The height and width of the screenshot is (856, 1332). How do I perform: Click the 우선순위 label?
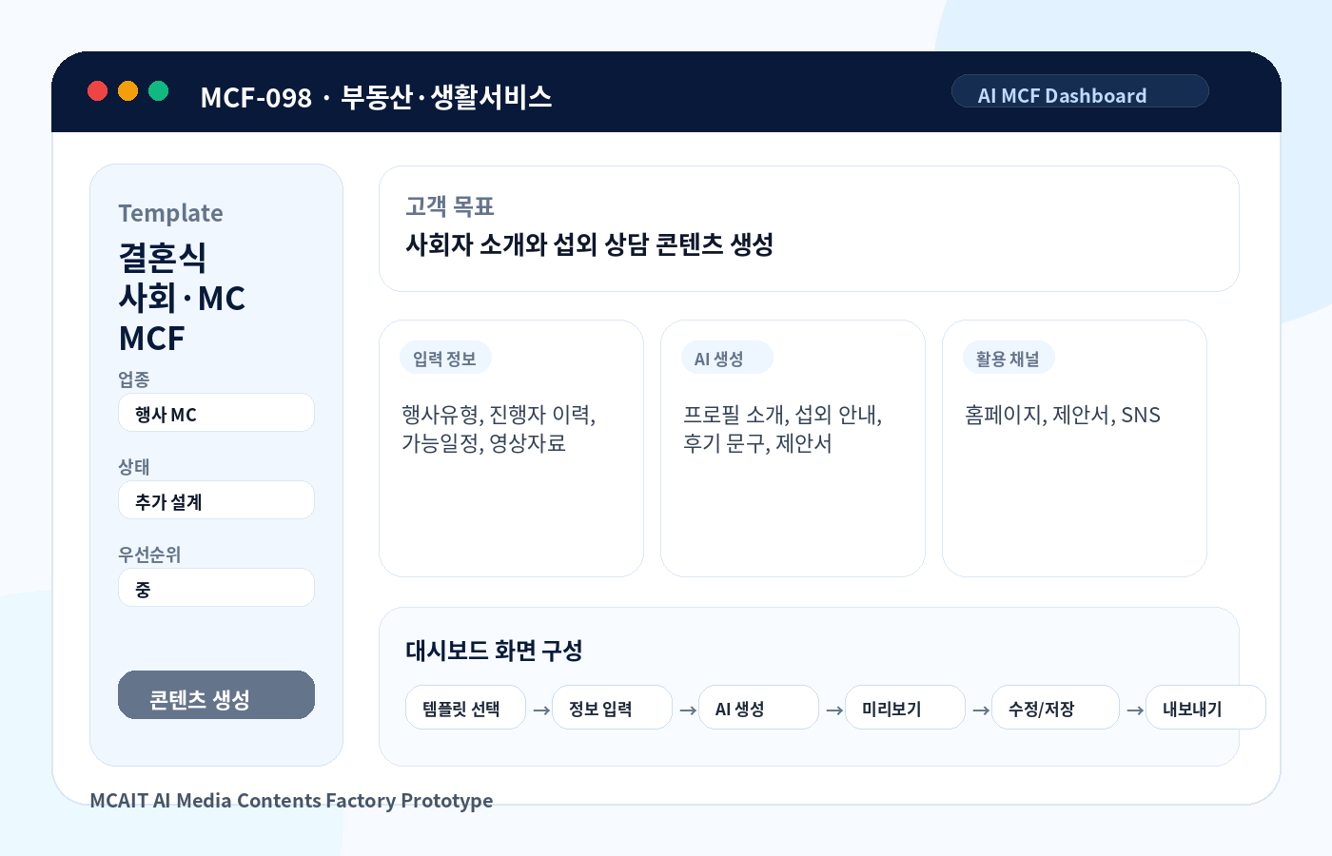pos(148,554)
